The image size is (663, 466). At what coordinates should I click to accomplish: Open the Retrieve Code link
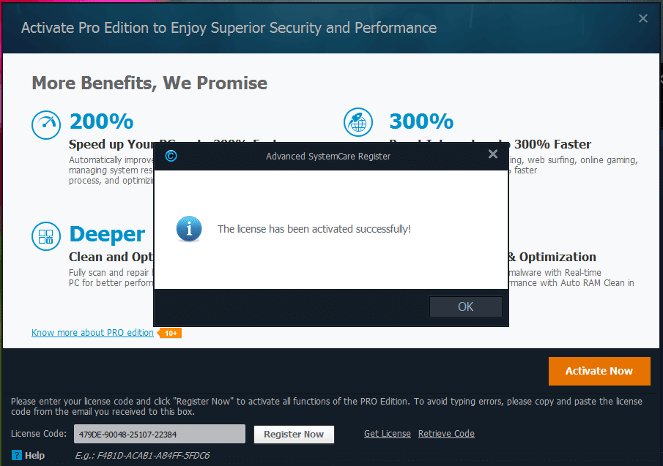point(446,434)
